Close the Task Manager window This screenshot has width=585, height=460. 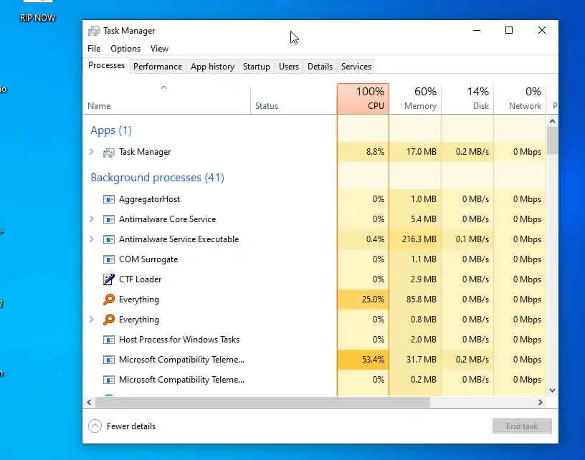pyautogui.click(x=542, y=30)
